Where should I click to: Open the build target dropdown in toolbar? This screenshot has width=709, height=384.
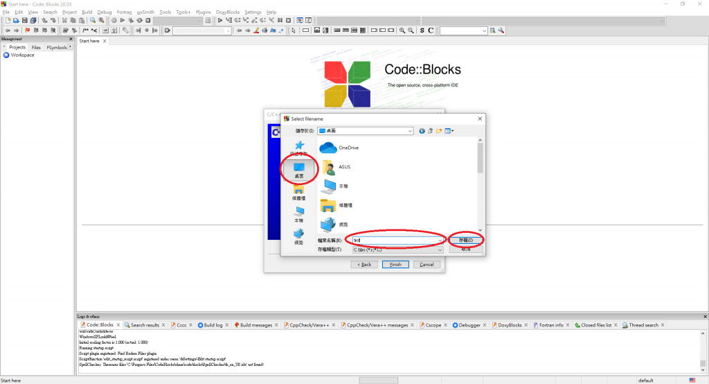coord(200,20)
